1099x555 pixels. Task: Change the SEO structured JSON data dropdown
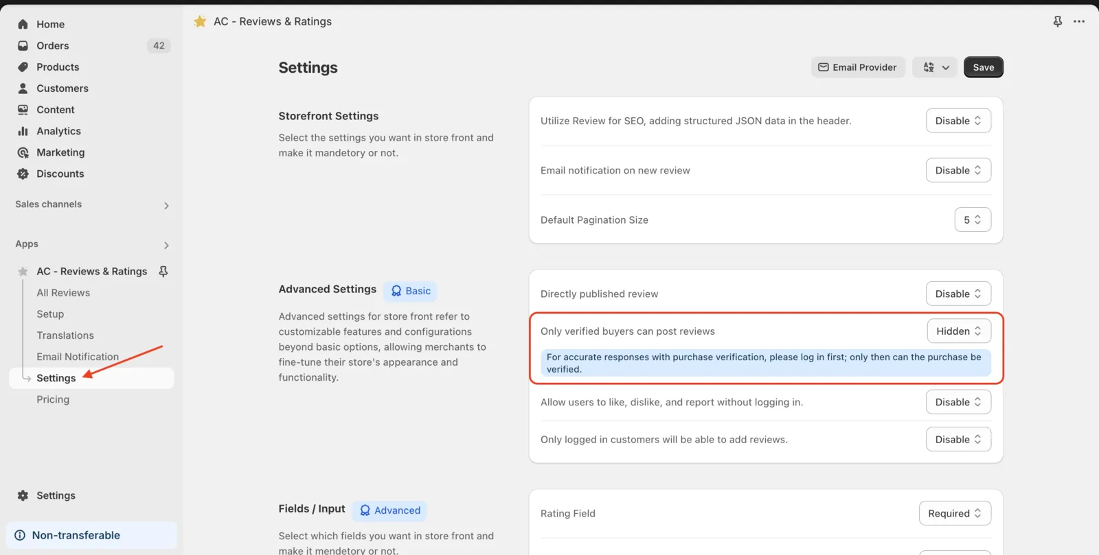(x=958, y=121)
